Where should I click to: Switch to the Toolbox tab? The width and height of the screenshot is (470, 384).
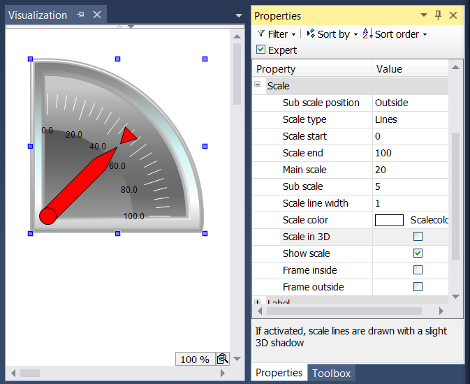point(331,374)
